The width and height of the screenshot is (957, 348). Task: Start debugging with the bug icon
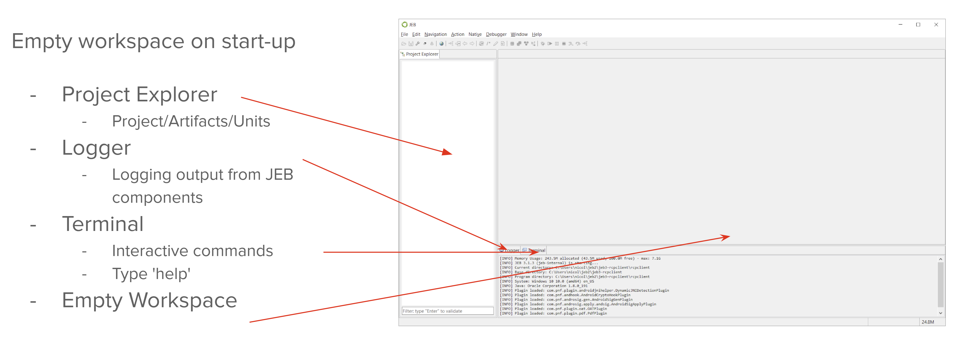click(543, 44)
